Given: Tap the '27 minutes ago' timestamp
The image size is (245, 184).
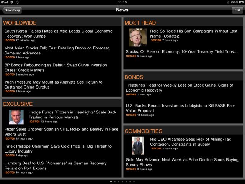Looking at the screenshot, I should click(x=26, y=40).
